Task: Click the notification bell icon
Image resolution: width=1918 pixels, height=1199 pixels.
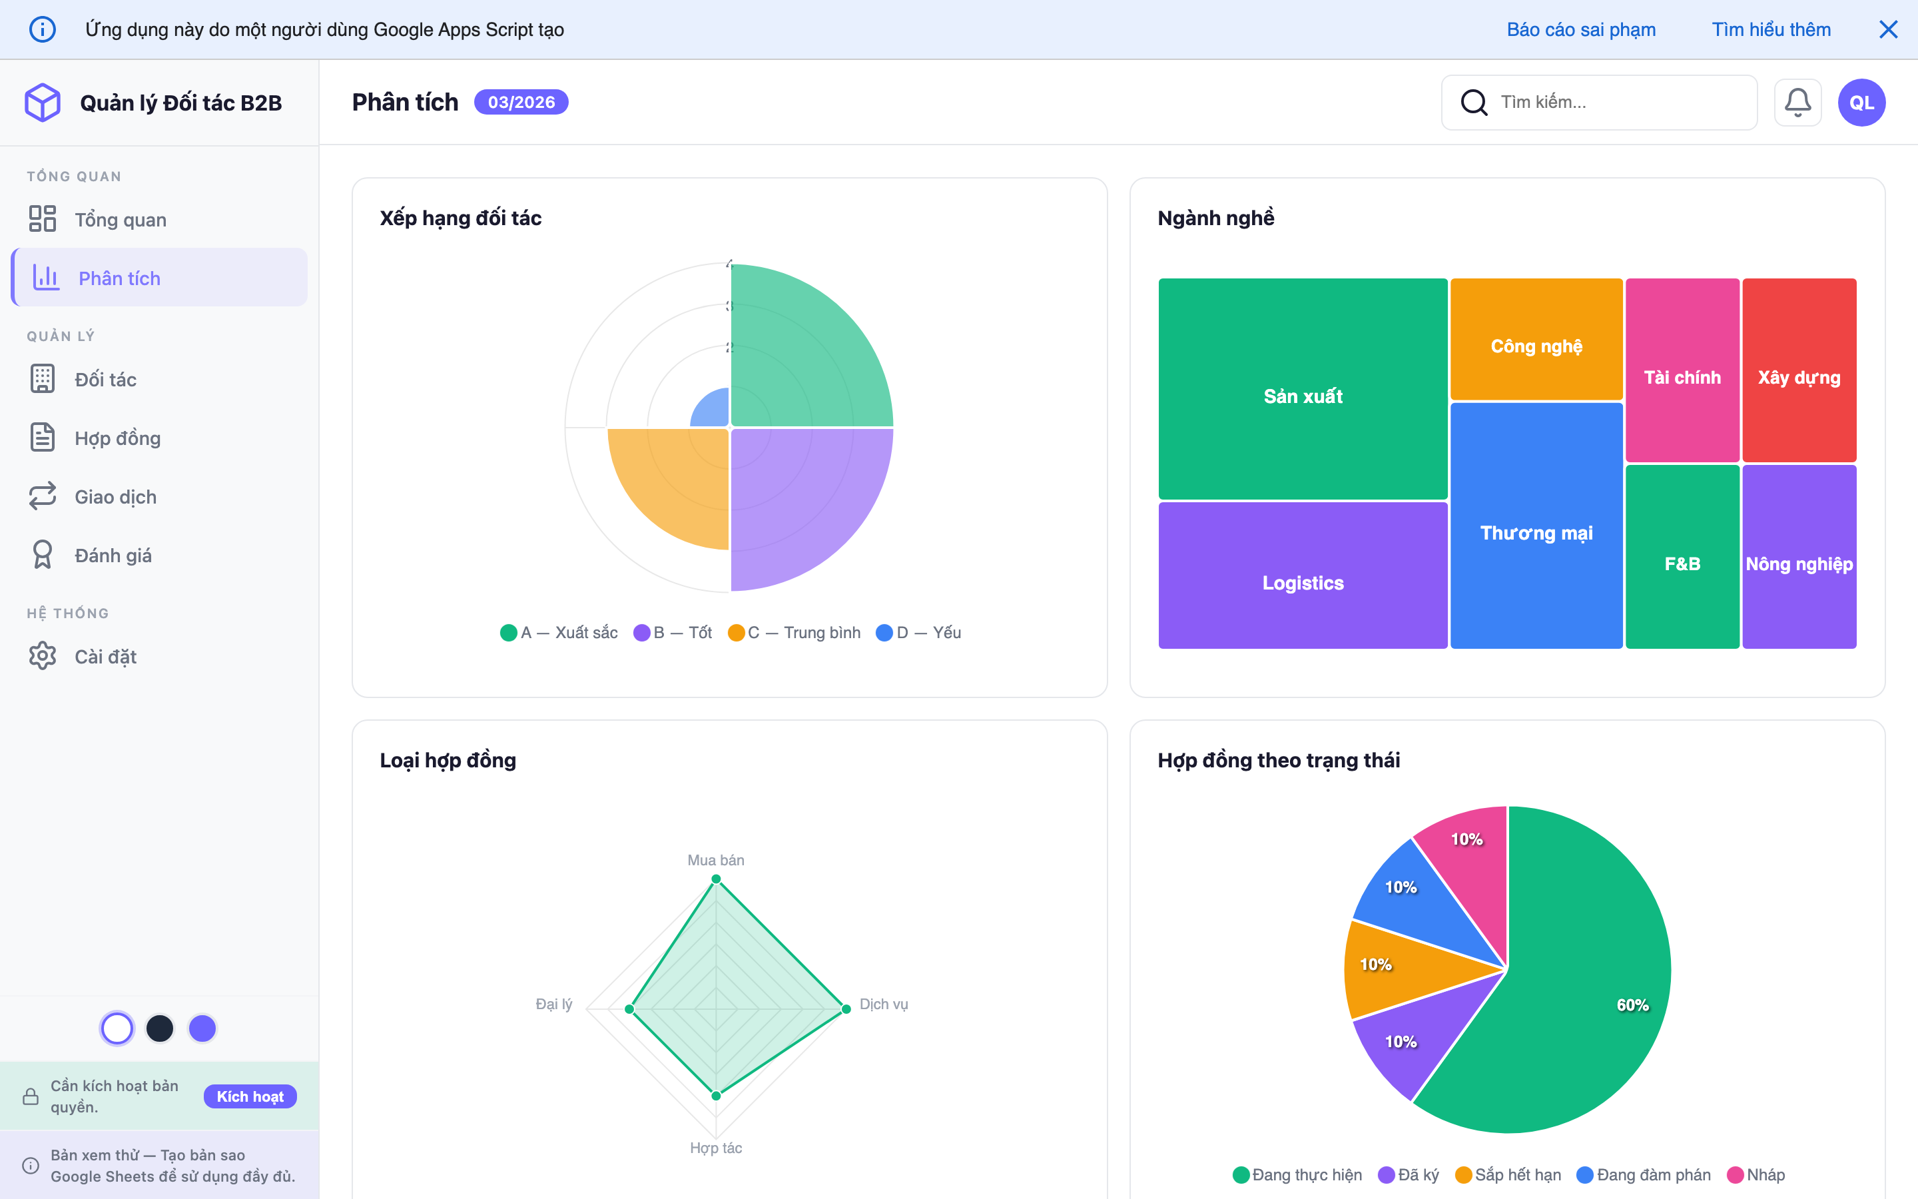Action: point(1797,103)
